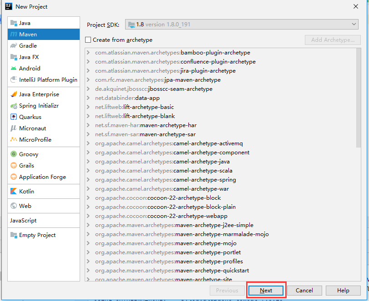The image size is (369, 301).
Task: Choose Java Enterprise label
Action: click(x=39, y=94)
